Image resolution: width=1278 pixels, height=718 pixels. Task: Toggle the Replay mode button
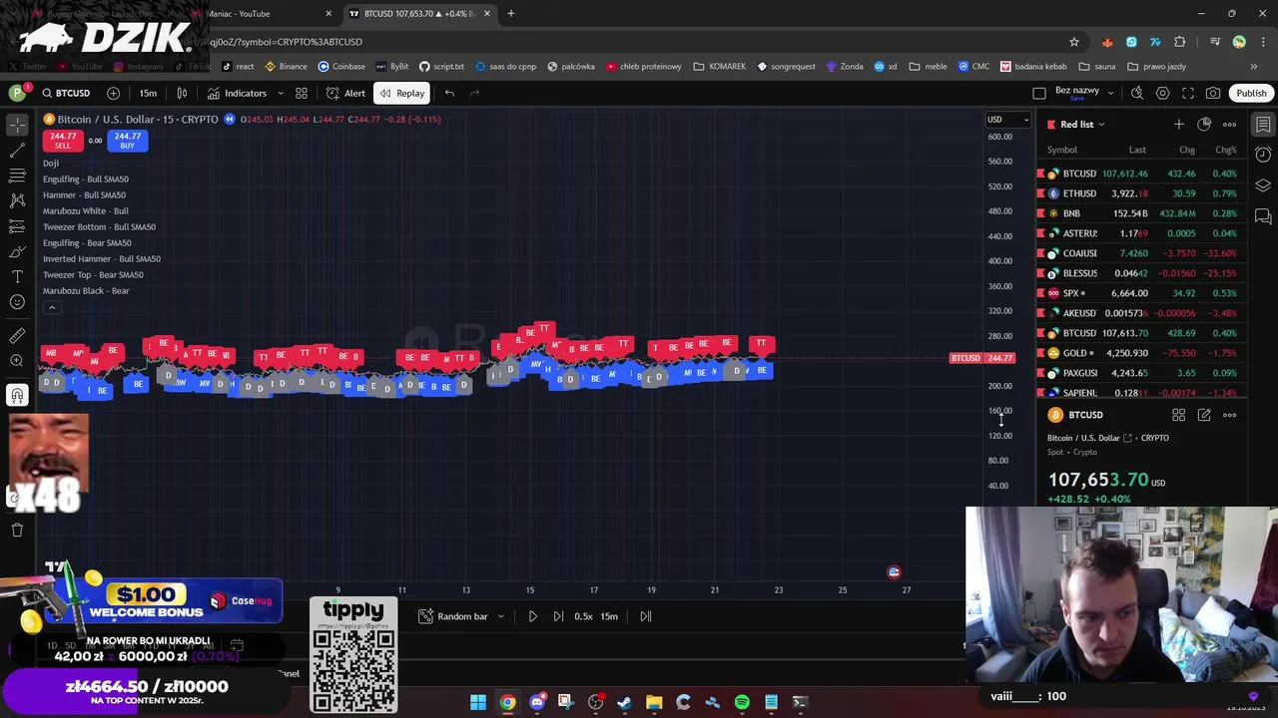tap(401, 93)
